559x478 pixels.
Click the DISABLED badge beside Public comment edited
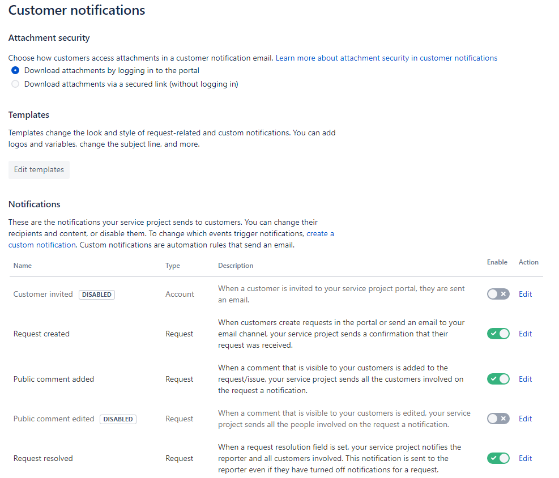pyautogui.click(x=118, y=419)
